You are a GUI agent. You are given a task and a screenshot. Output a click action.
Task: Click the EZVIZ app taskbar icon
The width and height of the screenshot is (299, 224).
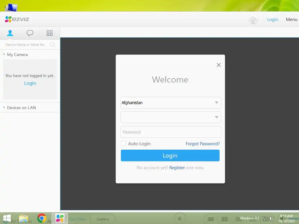coord(60,218)
